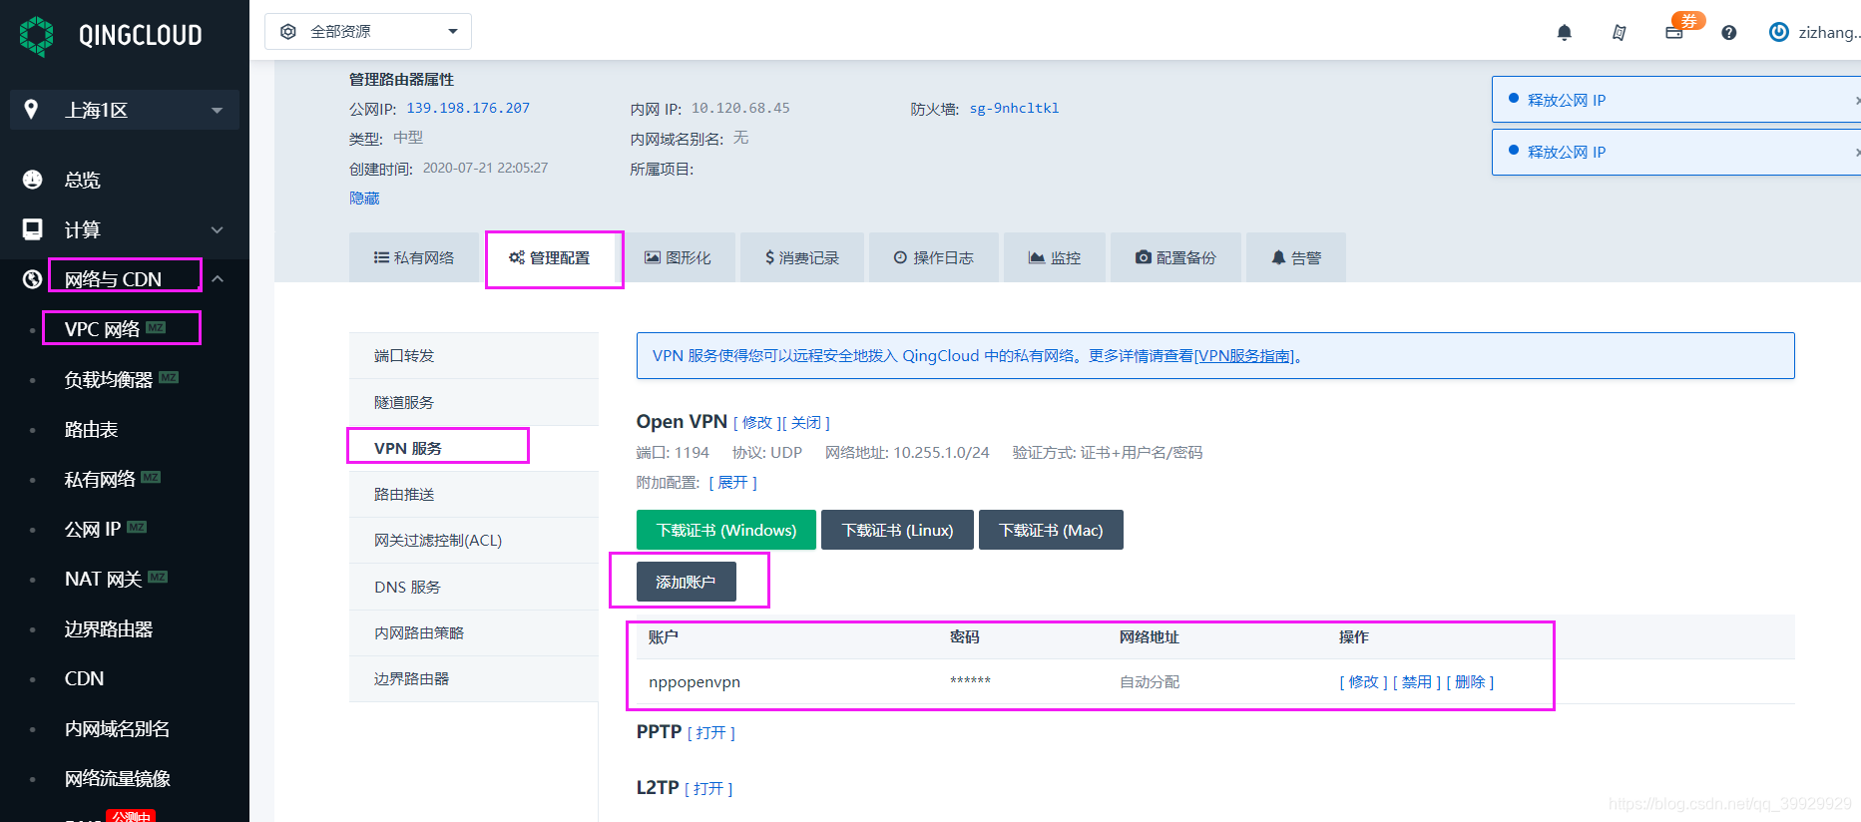Viewport: 1861px width, 822px height.
Task: Open 路由表 in the sidebar
Action: coord(92,429)
